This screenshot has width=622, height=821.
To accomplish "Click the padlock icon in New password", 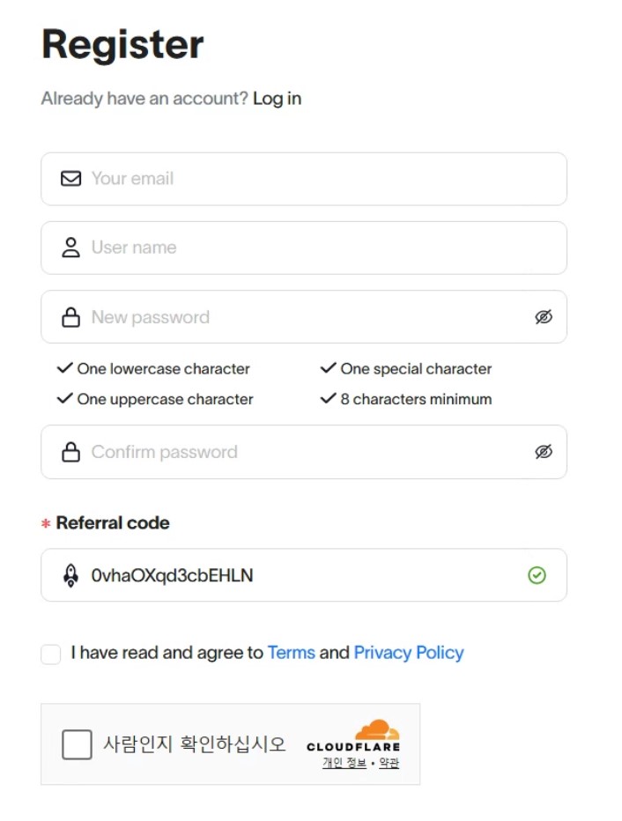I will point(70,317).
